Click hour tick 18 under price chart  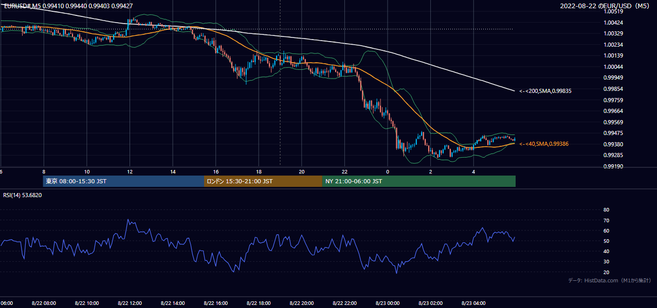259,171
